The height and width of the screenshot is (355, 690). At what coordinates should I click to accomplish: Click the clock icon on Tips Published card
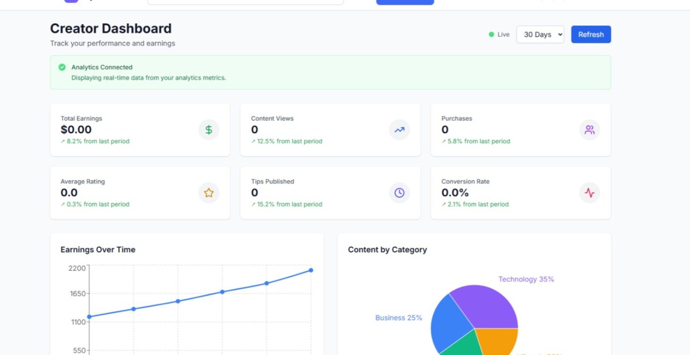(x=399, y=193)
